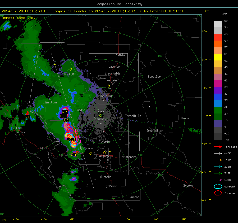Click the Ponoka label on the map
The image size is (238, 223).
pos(121,55)
